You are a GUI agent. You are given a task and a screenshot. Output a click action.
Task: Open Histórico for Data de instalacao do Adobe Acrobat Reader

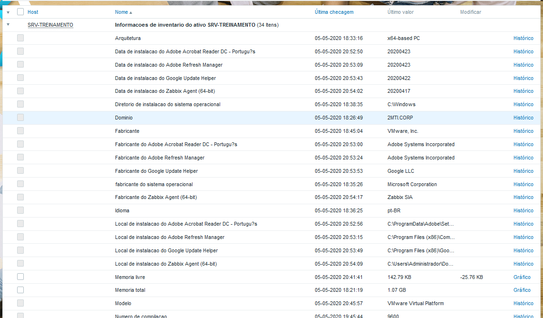(x=523, y=51)
